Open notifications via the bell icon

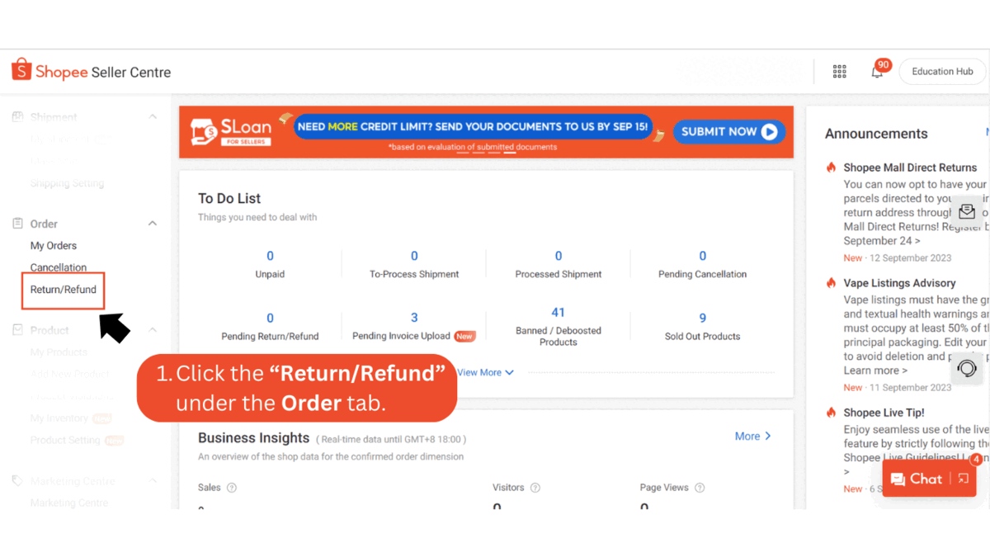coord(877,72)
